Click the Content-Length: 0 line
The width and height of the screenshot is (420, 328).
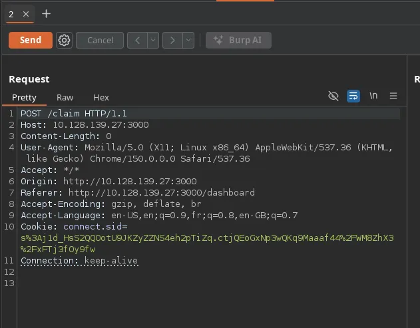(x=66, y=136)
